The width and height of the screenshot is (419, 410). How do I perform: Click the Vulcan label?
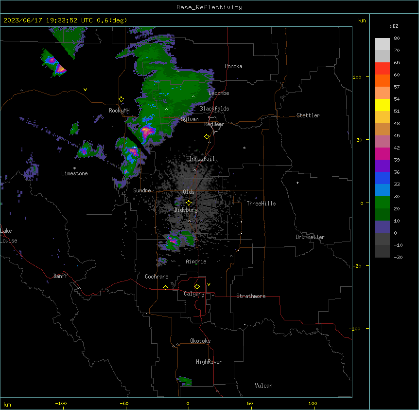pyautogui.click(x=263, y=386)
